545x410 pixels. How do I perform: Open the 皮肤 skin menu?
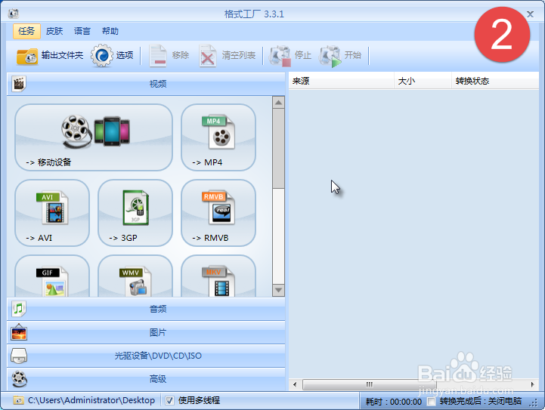point(54,31)
